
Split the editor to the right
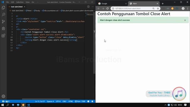click(x=88, y=7)
